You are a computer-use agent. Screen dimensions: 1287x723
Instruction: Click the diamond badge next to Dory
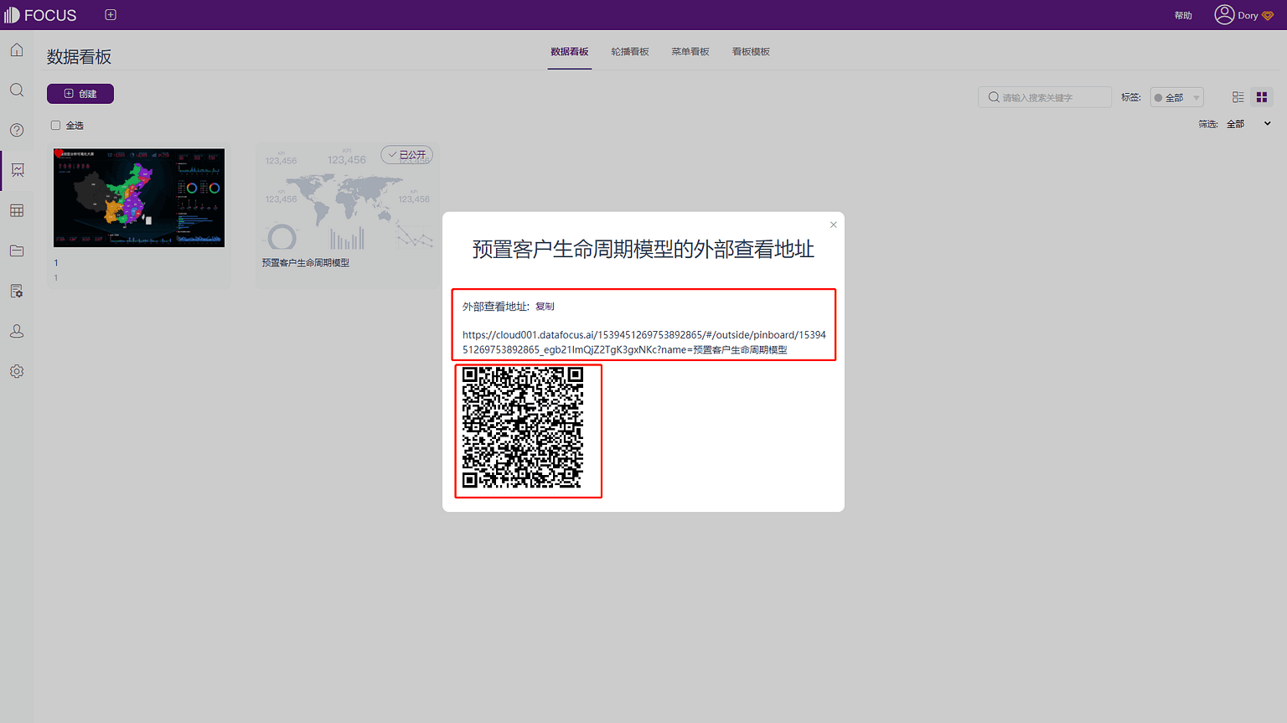pos(1268,16)
